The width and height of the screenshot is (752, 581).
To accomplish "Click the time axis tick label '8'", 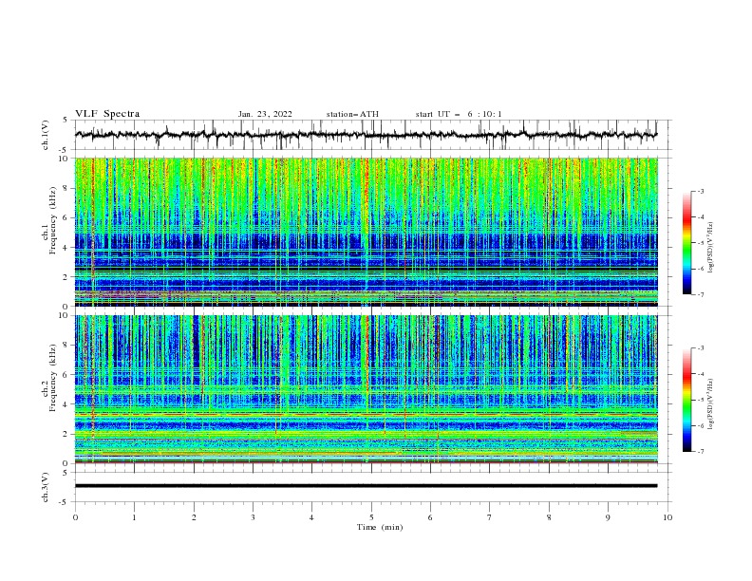I will [549, 517].
